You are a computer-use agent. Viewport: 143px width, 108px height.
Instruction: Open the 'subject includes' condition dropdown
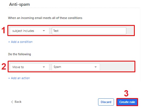coord(30,31)
